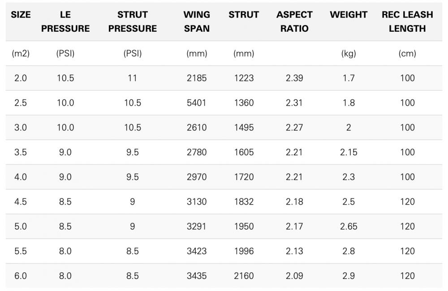Click the SIZE column header

[x=21, y=15]
